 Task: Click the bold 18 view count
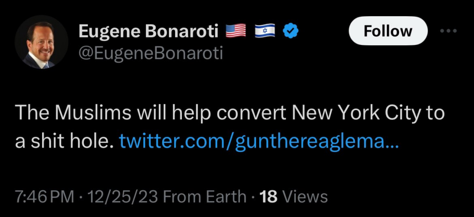pyautogui.click(x=268, y=197)
